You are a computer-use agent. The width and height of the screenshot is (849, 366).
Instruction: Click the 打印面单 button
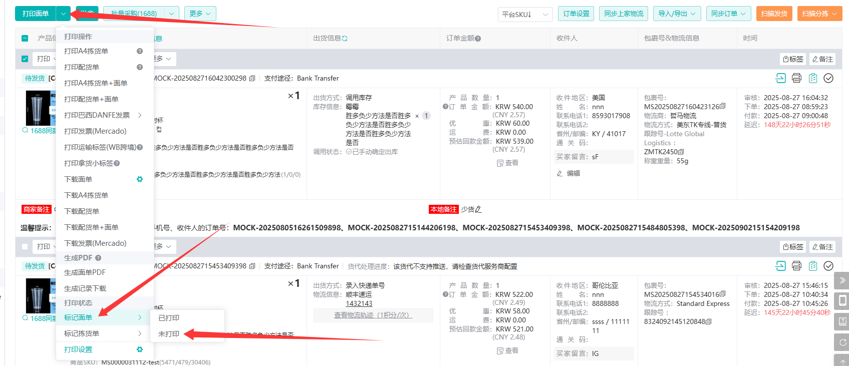point(36,14)
